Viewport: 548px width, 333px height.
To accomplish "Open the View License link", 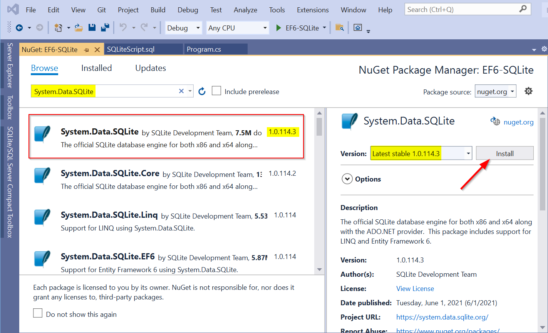I will coord(415,288).
